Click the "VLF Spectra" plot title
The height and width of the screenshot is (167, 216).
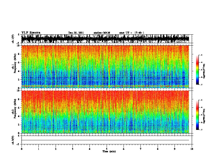click(x=31, y=33)
